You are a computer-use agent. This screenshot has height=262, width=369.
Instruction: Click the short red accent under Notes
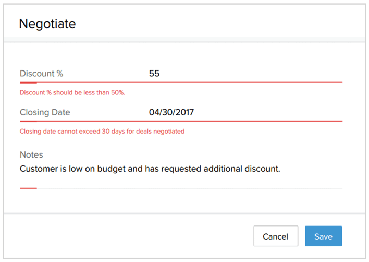[x=29, y=188]
